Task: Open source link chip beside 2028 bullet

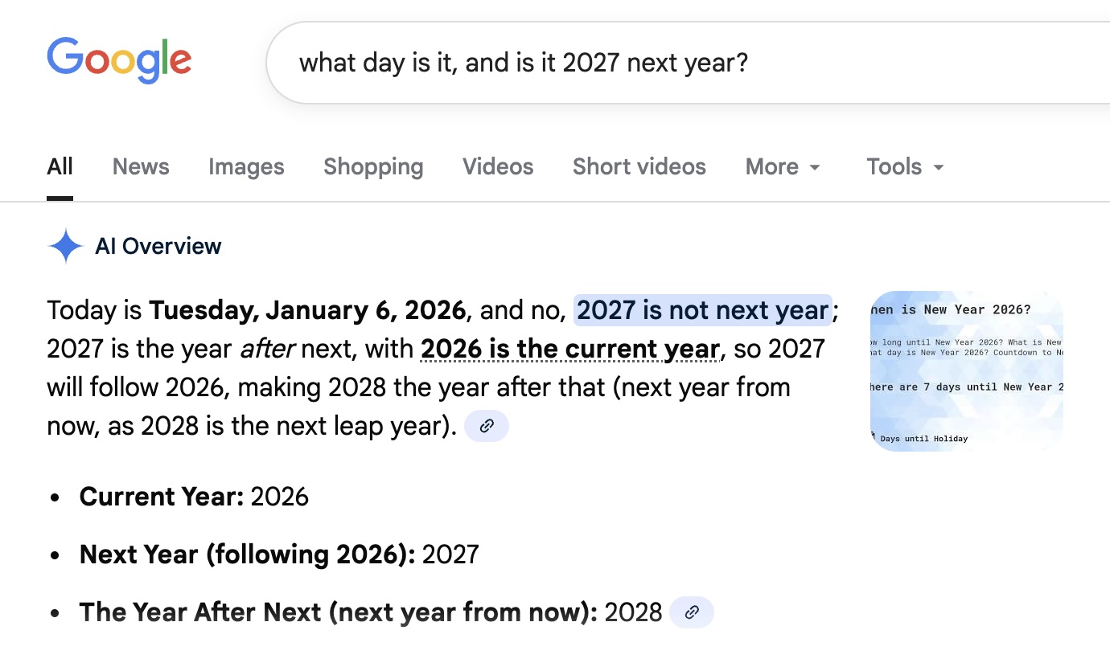Action: pos(692,612)
